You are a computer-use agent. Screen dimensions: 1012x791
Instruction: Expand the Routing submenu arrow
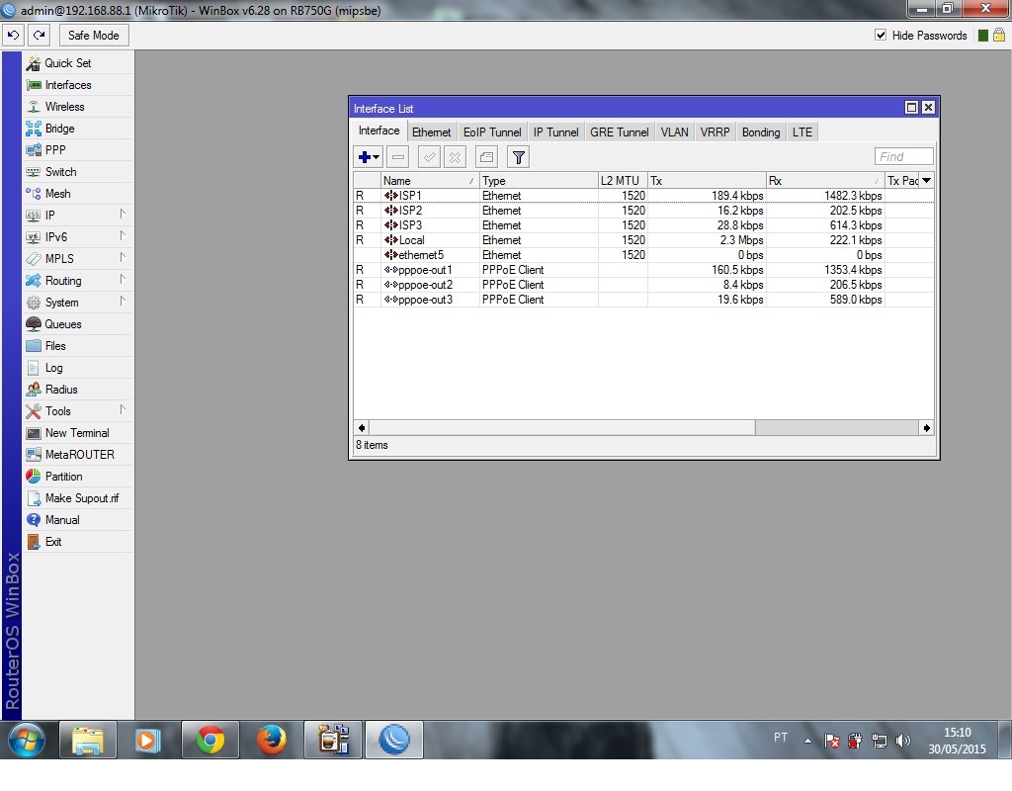tap(123, 280)
